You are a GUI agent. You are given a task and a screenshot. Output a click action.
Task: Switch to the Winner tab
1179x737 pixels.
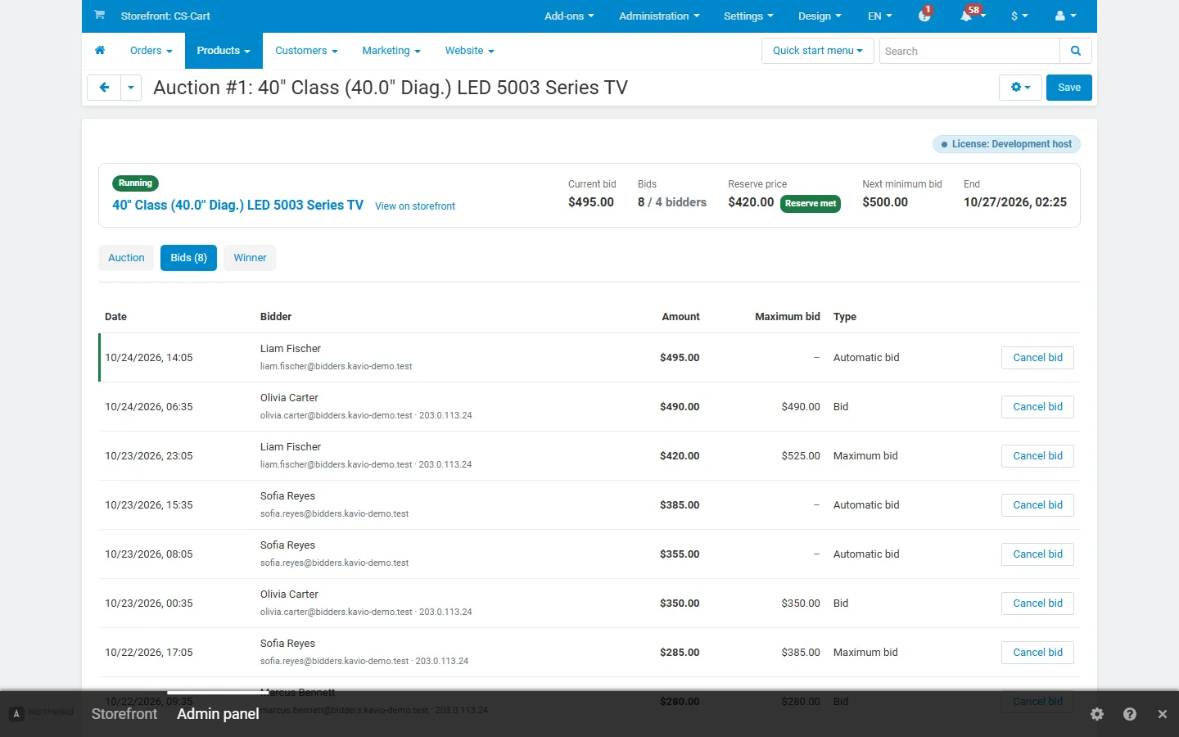click(x=250, y=258)
